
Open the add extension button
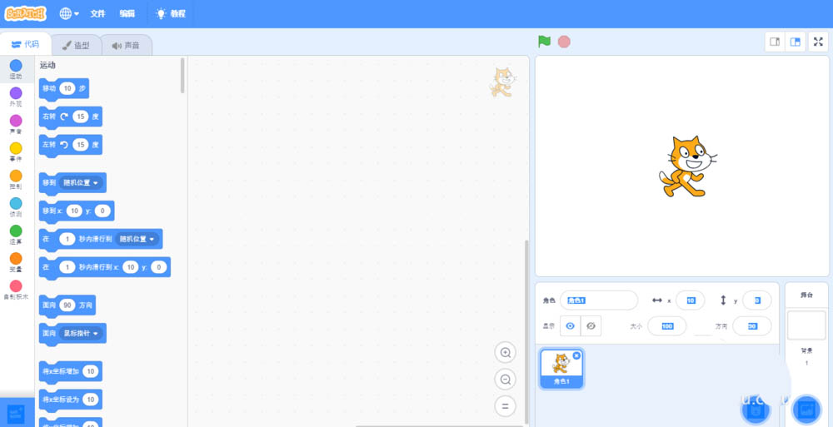click(16, 413)
